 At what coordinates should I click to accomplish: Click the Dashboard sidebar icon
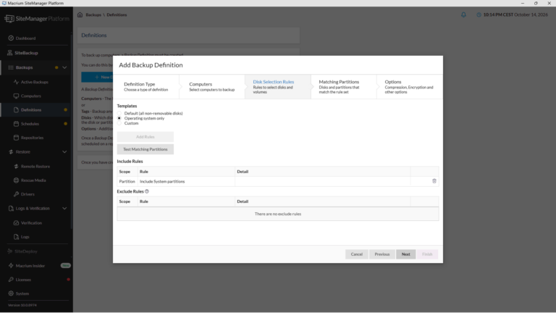click(x=11, y=38)
